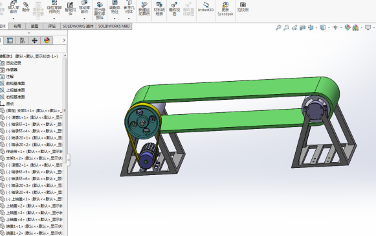
Task: Open View Orientation dropdown arrow
Action: click(316, 28)
